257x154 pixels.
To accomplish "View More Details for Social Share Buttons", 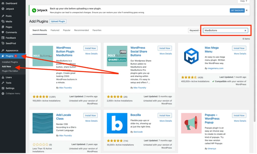I will tap(166, 54).
